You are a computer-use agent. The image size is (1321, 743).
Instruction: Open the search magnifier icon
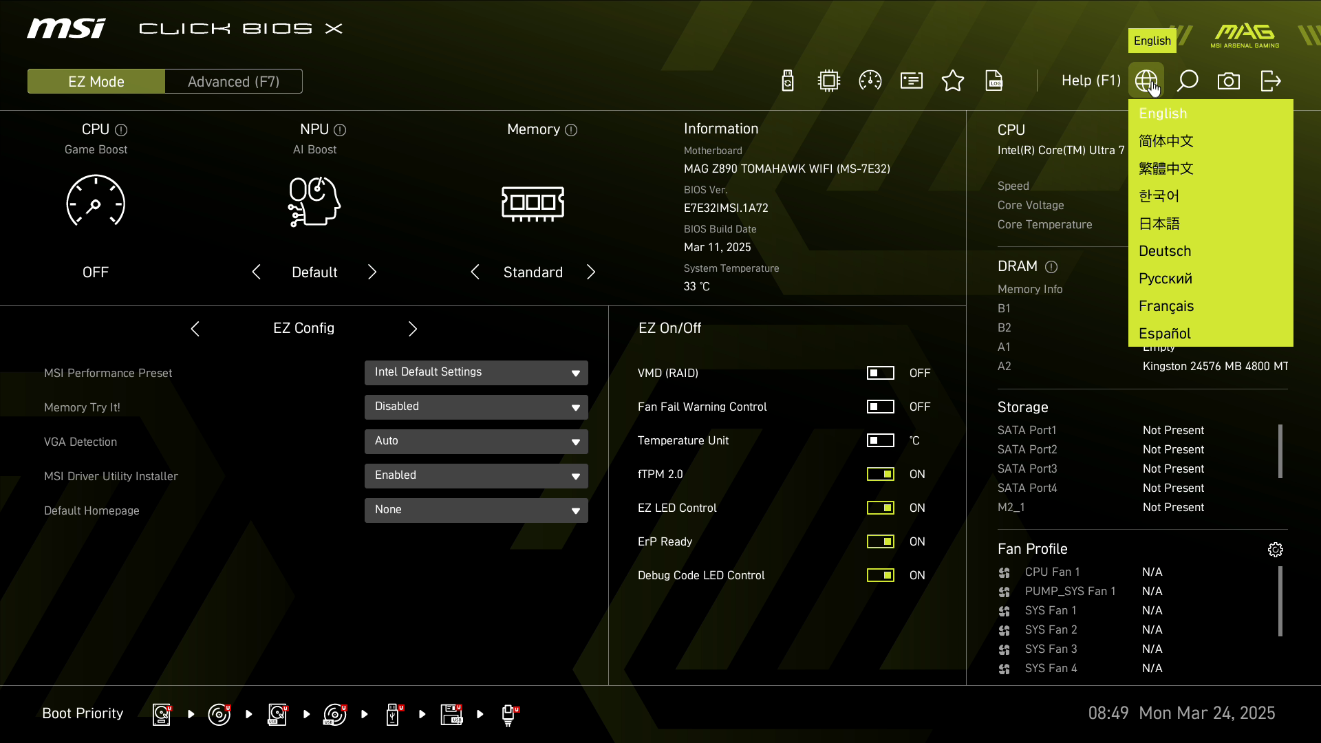click(x=1188, y=81)
